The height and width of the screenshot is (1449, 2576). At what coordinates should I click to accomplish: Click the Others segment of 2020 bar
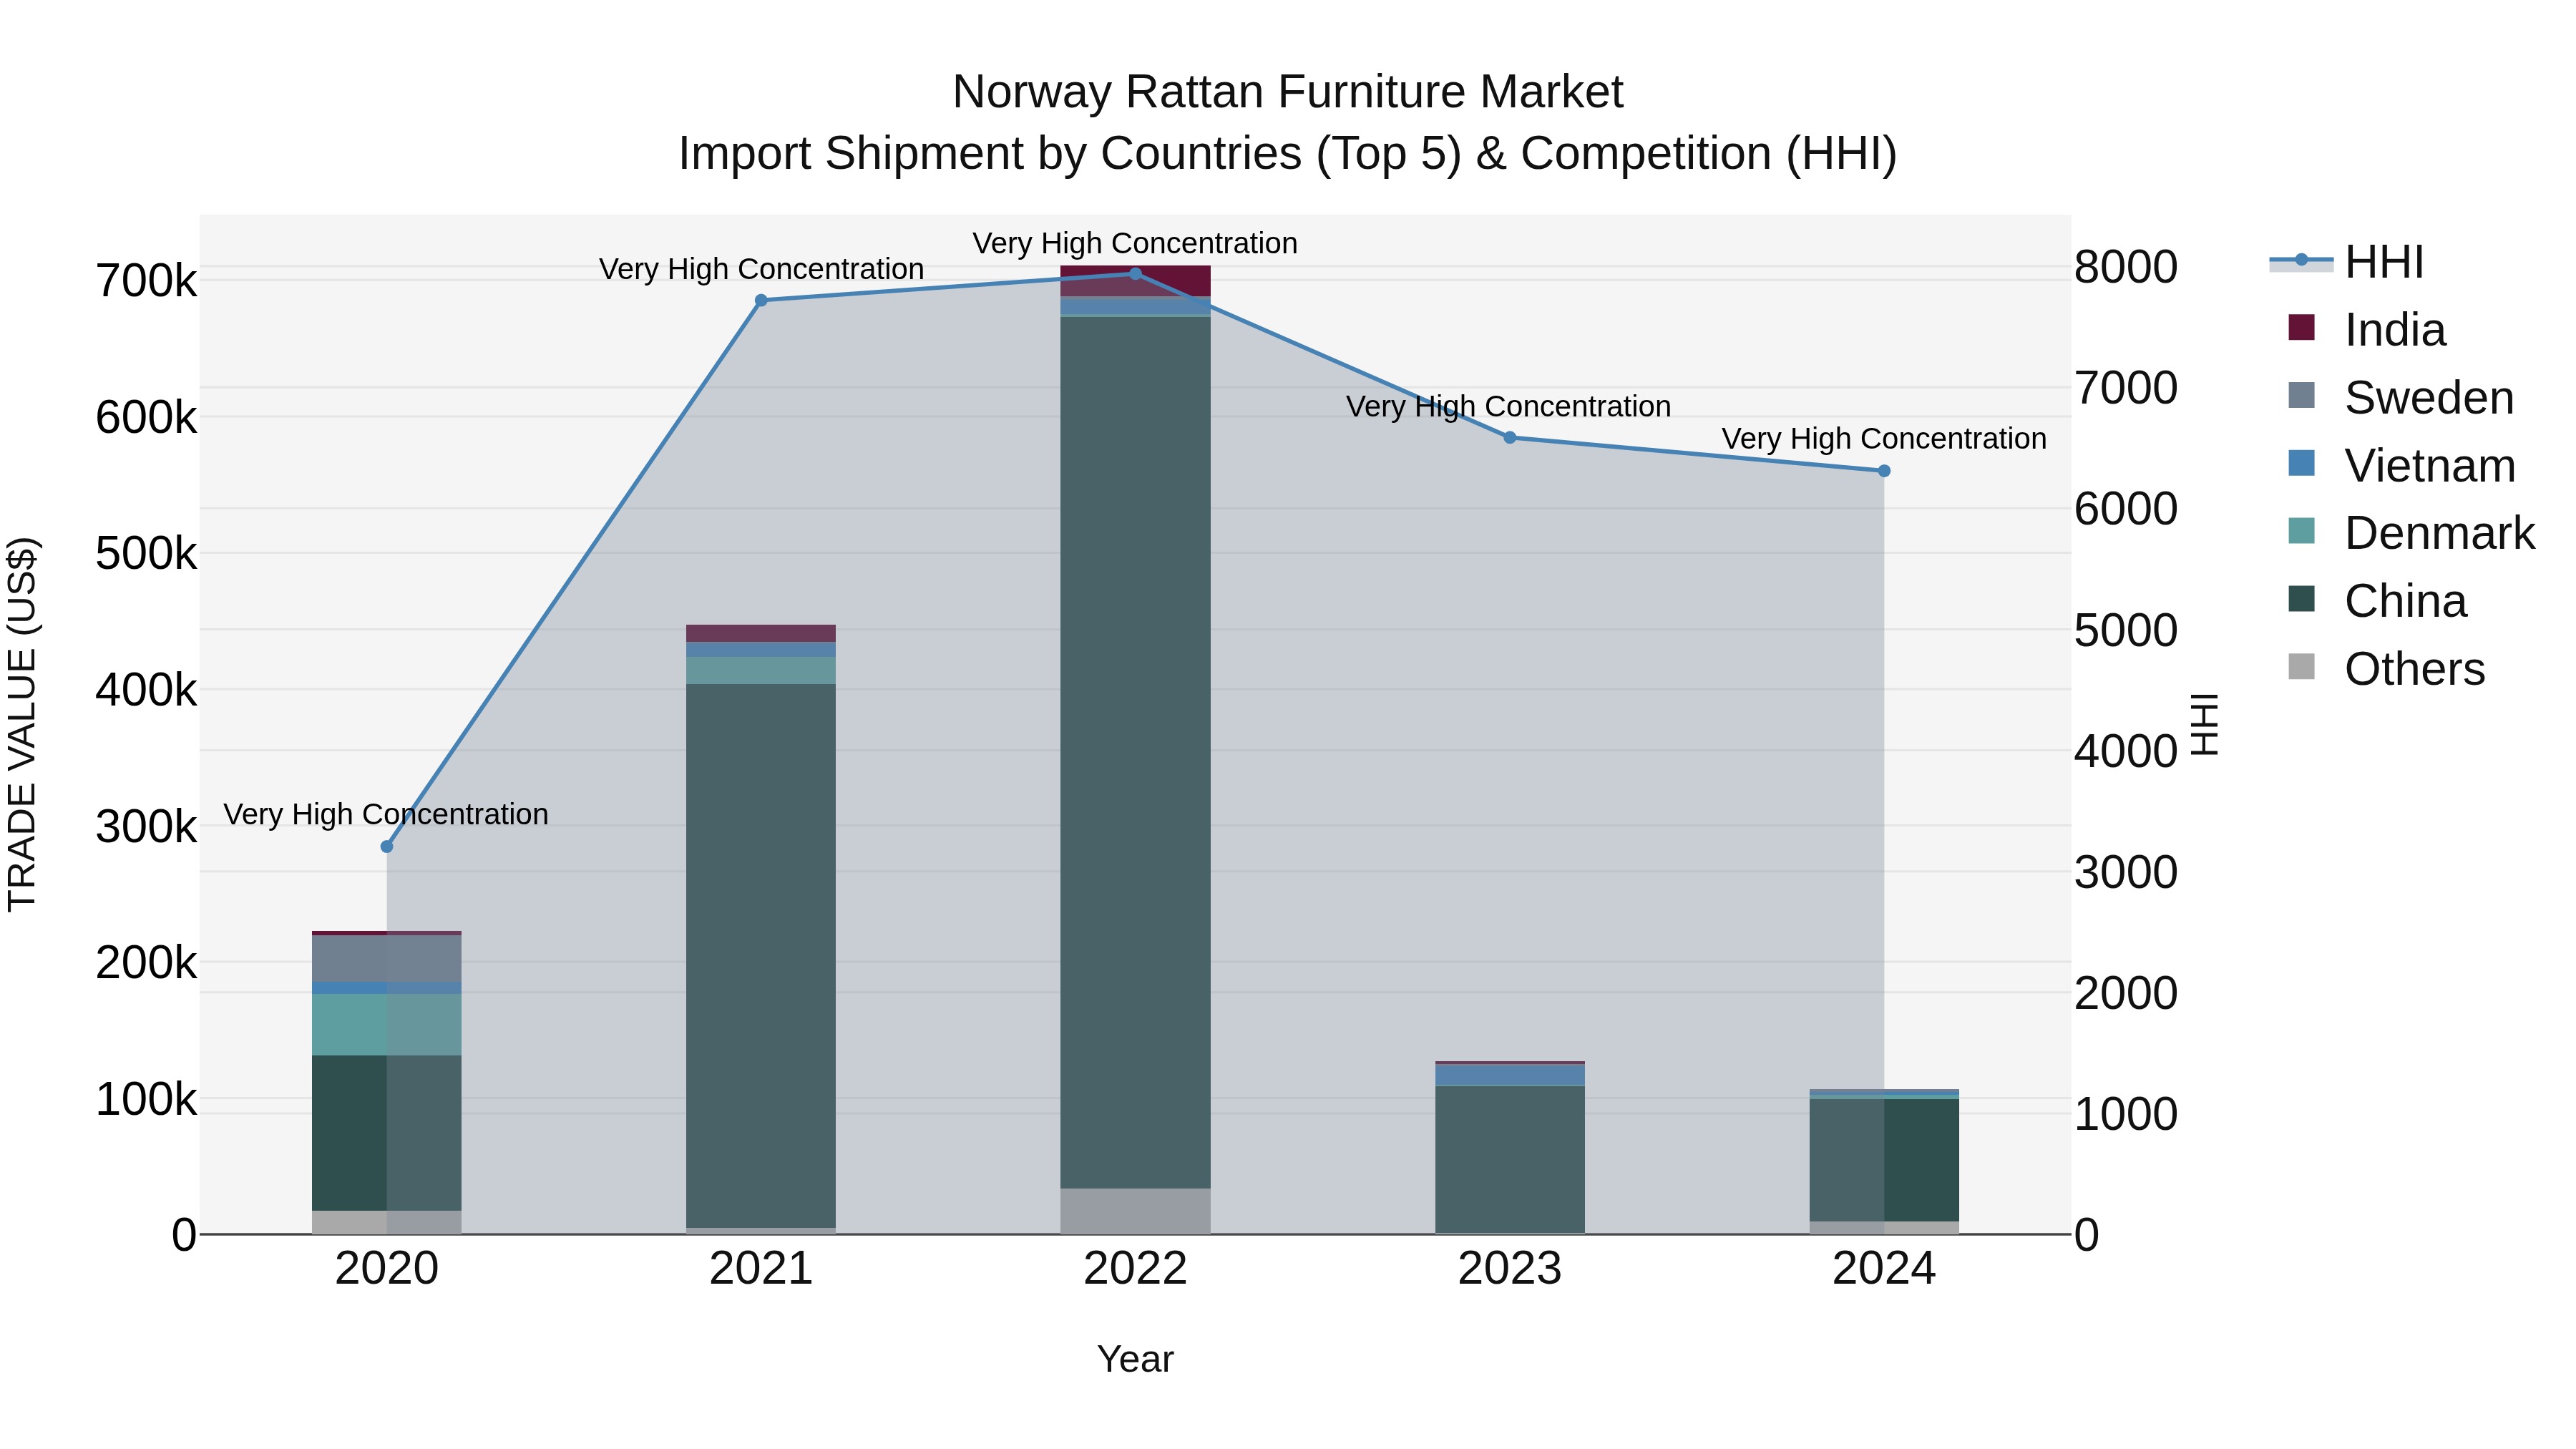[387, 1222]
